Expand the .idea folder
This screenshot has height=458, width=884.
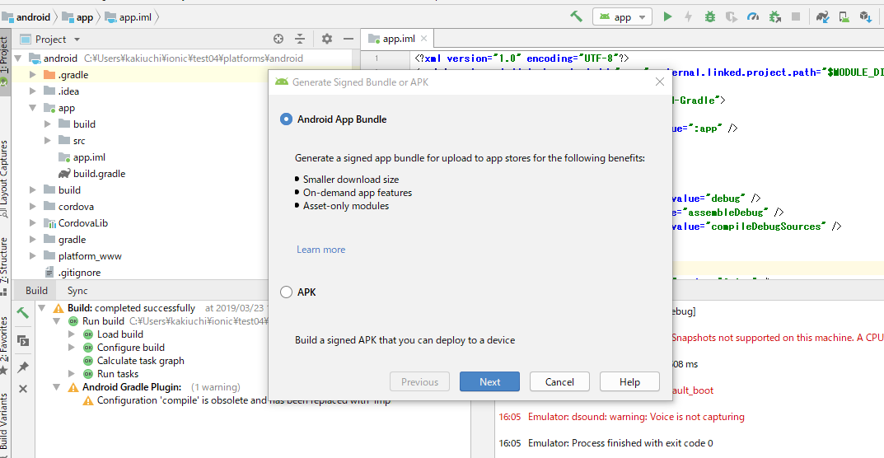pos(32,91)
